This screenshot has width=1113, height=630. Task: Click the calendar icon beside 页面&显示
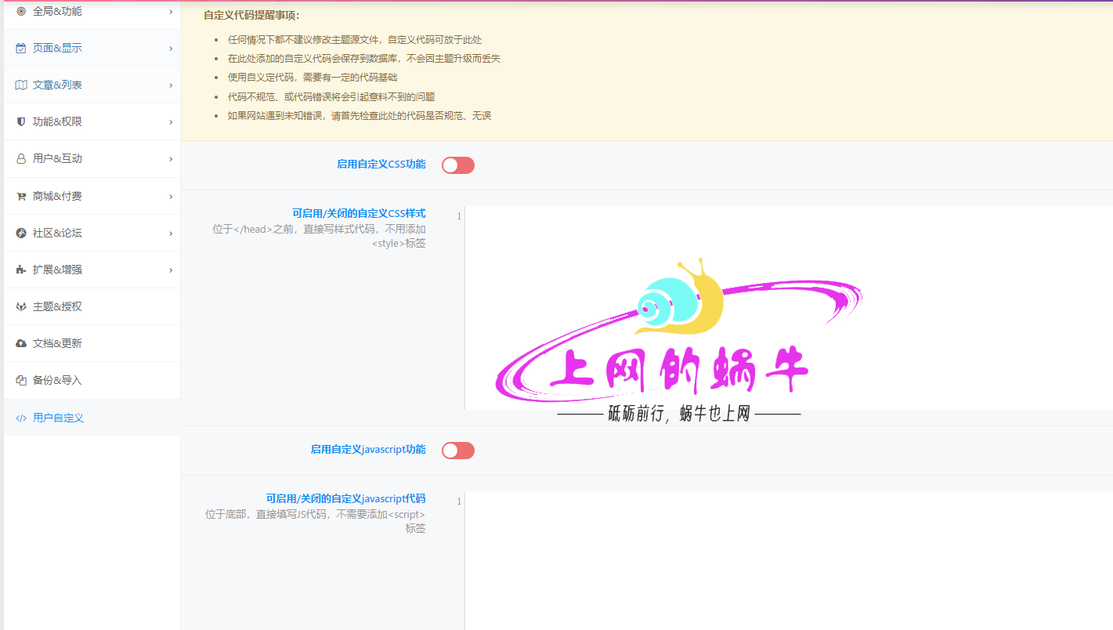pyautogui.click(x=21, y=48)
